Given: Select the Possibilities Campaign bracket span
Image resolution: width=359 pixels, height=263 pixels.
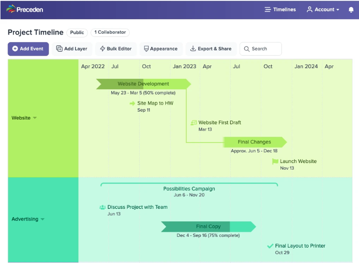Looking at the screenshot, I should pyautogui.click(x=189, y=185).
